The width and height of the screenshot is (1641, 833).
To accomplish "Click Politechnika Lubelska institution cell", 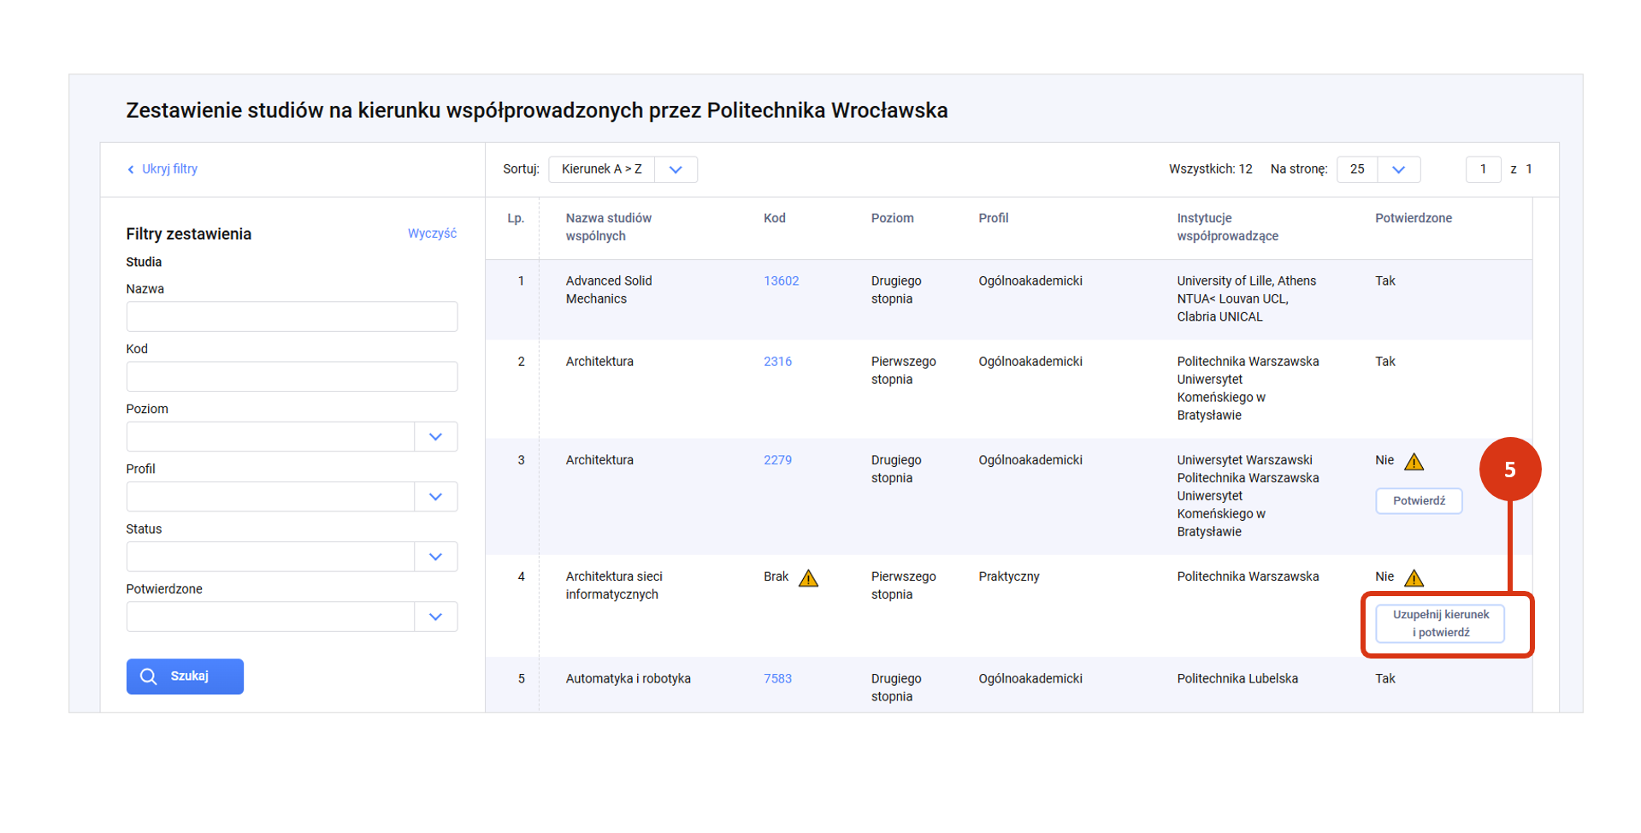I will click(1237, 679).
